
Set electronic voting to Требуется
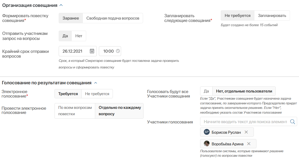(x=68, y=94)
